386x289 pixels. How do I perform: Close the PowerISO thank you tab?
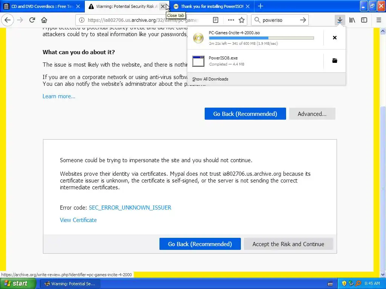click(x=248, y=6)
